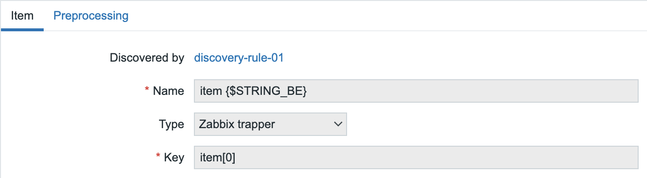The width and height of the screenshot is (647, 178).
Task: Switch to the Preprocessing tab
Action: [91, 16]
